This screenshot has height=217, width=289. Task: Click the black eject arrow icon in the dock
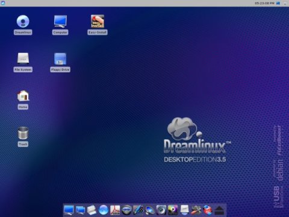point(219,210)
